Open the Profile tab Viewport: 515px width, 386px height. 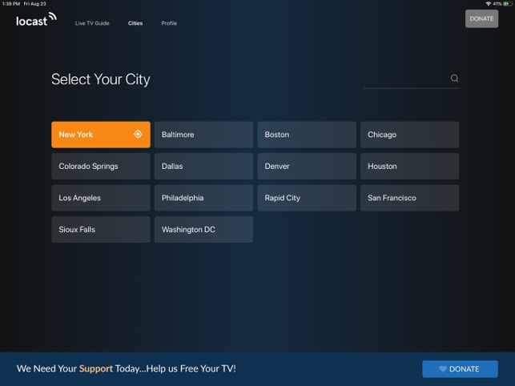tap(169, 23)
